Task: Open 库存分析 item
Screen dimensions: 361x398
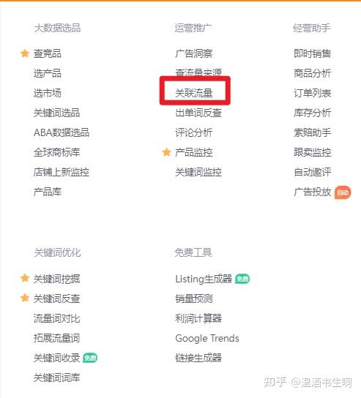Action: pyautogui.click(x=313, y=113)
